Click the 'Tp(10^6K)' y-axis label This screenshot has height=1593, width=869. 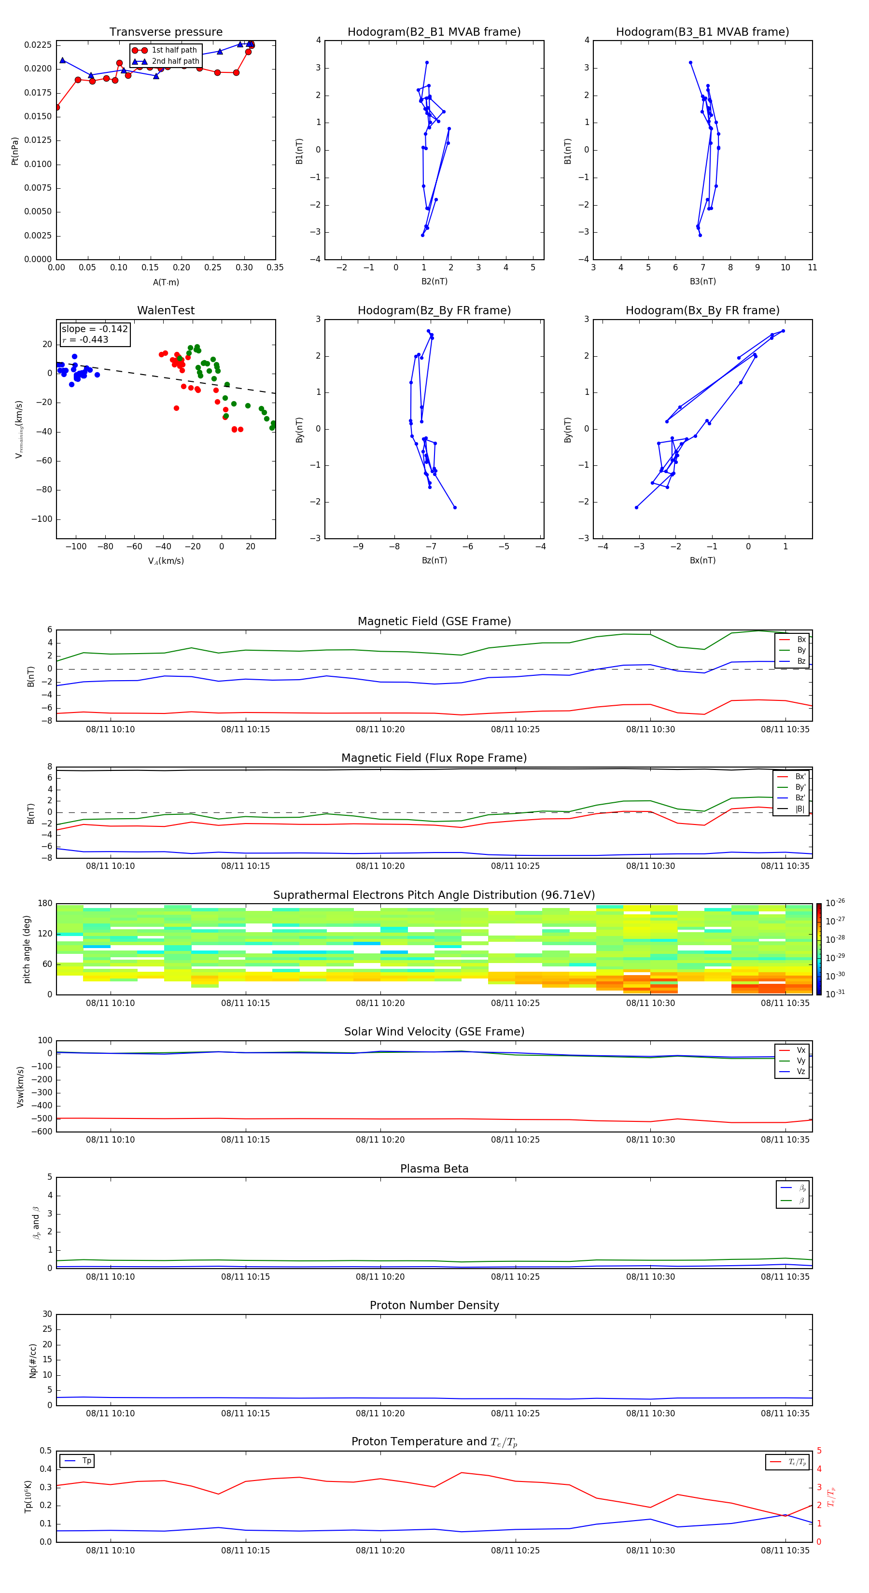[28, 1496]
